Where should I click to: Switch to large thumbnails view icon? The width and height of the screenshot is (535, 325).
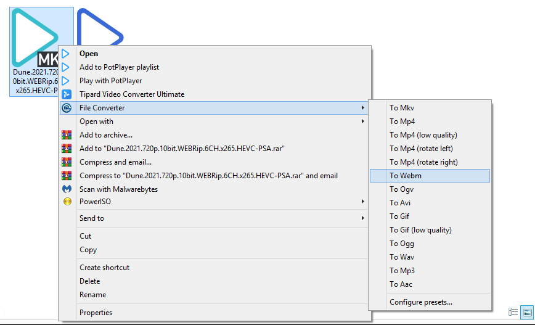click(x=527, y=312)
